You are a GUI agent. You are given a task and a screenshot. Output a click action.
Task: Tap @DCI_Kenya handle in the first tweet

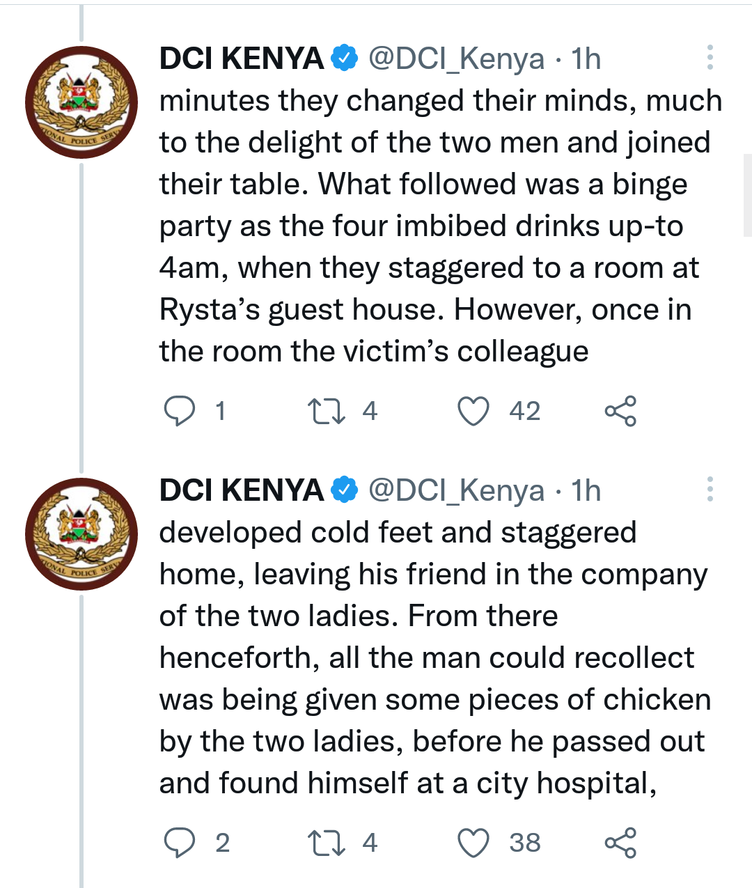(456, 59)
